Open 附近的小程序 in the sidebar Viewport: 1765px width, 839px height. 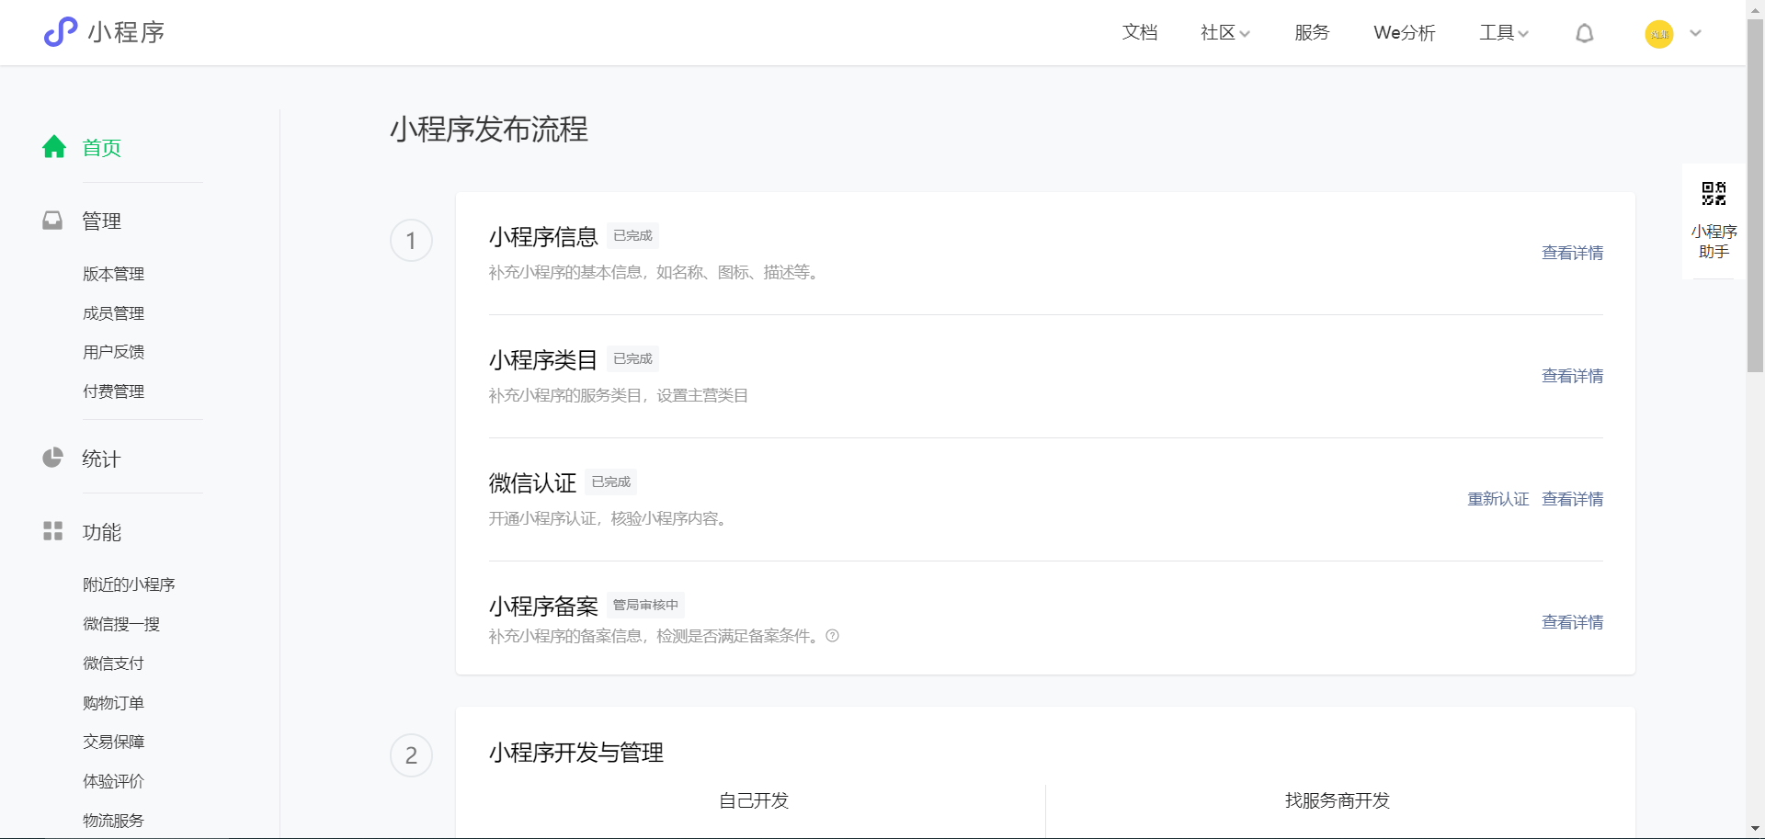pyautogui.click(x=129, y=584)
